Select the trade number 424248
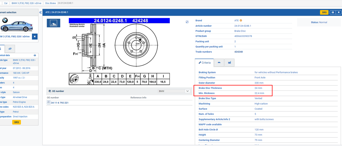Screen dimensions: 342x146 238,52
